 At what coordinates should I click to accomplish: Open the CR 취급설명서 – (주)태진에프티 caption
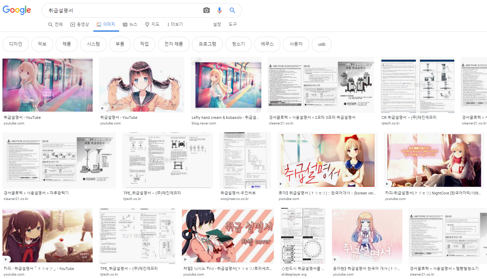409,117
